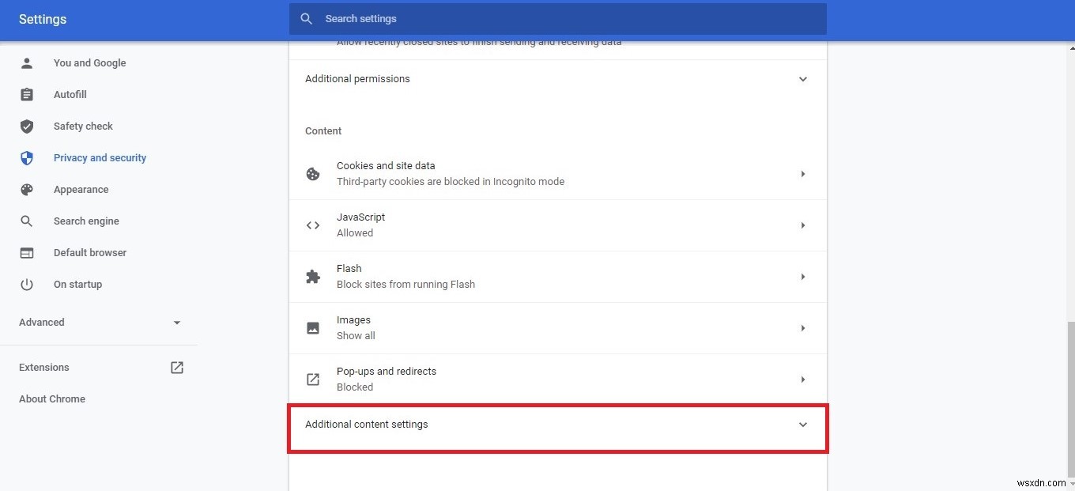Expand Additional content settings chevron
Image resolution: width=1075 pixels, height=491 pixels.
(803, 425)
